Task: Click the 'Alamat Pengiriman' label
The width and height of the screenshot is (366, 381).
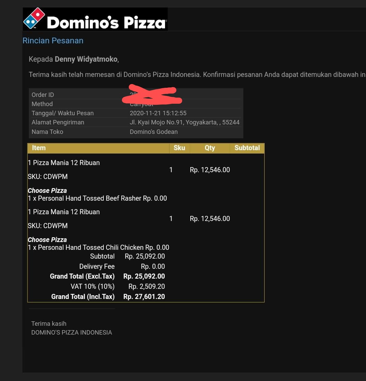Action: (58, 122)
